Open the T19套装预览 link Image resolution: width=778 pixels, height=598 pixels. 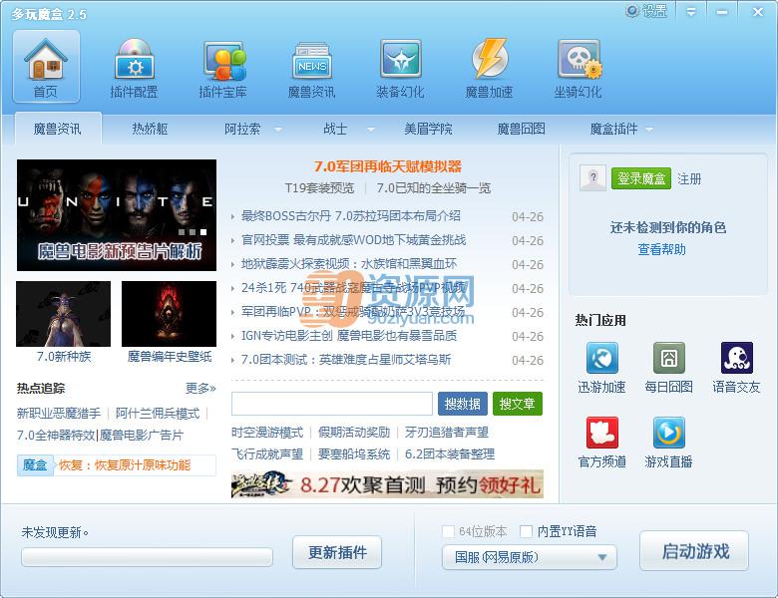[319, 188]
